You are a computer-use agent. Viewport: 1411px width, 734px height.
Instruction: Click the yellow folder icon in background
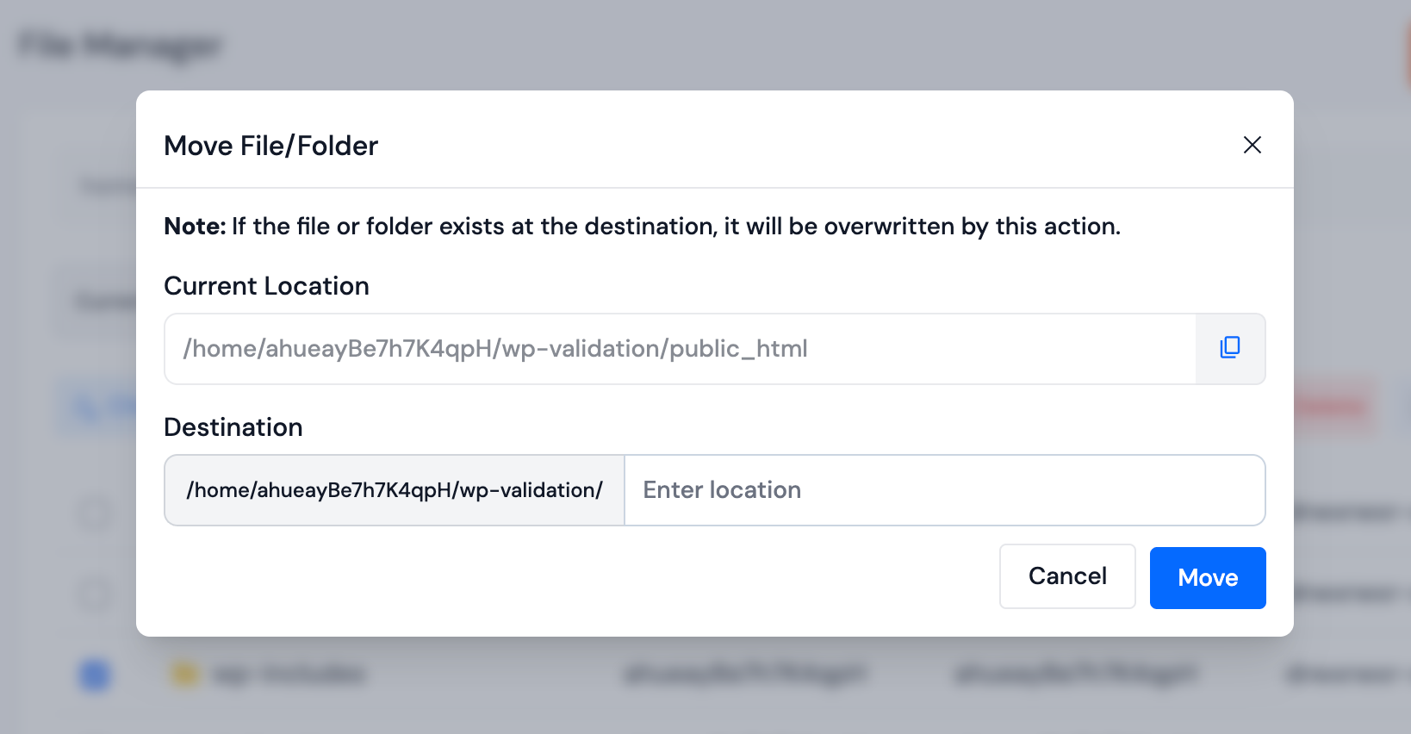(x=183, y=673)
